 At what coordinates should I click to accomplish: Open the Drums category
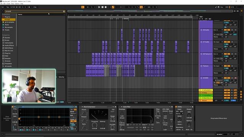click(7, 40)
